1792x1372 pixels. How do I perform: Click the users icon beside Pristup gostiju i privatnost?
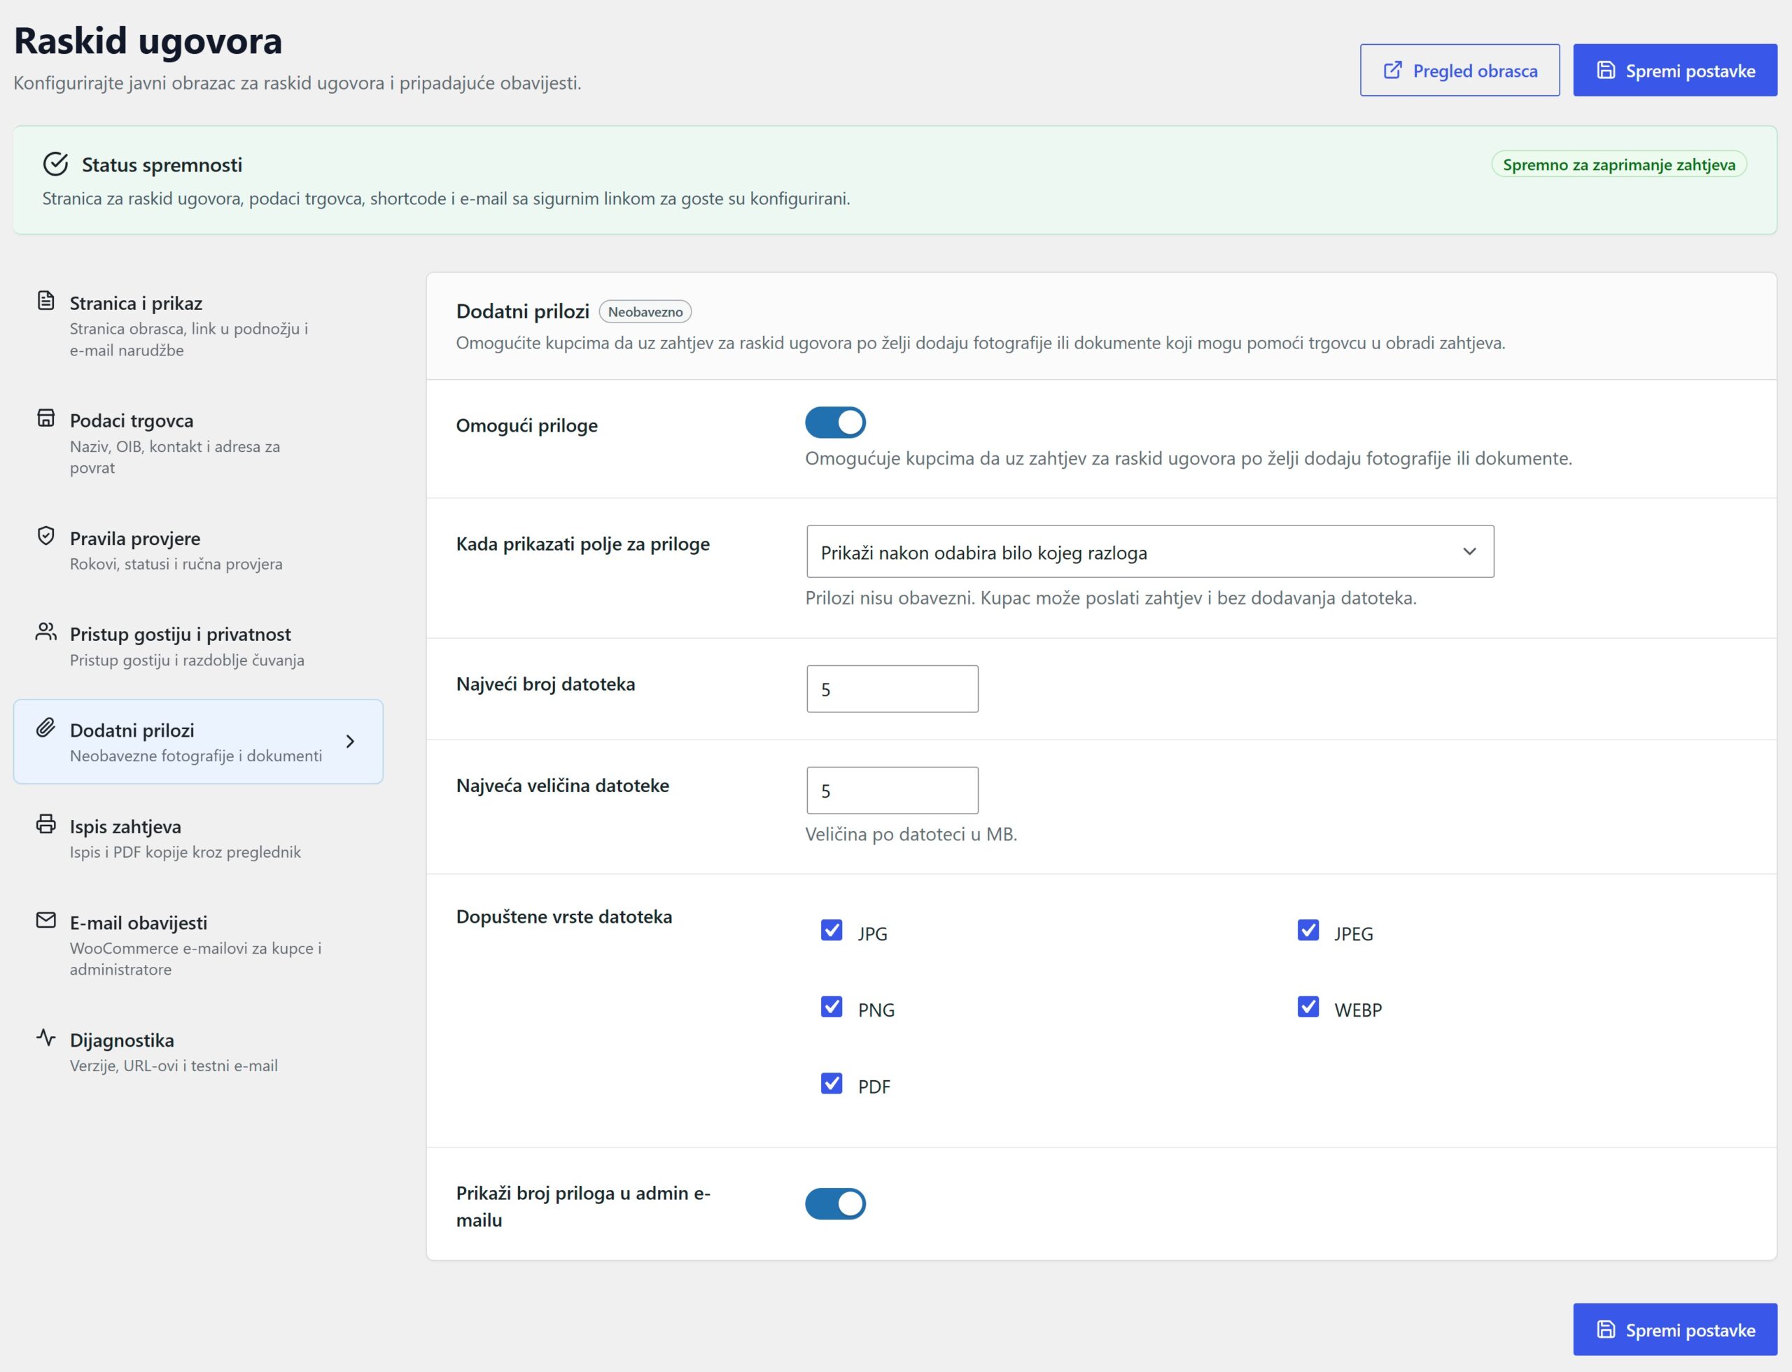[45, 631]
